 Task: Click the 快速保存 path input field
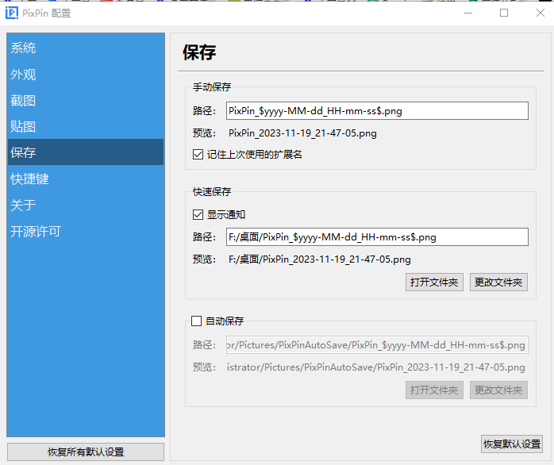tap(377, 236)
